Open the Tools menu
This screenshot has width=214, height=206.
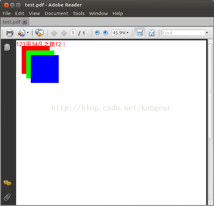(x=79, y=13)
